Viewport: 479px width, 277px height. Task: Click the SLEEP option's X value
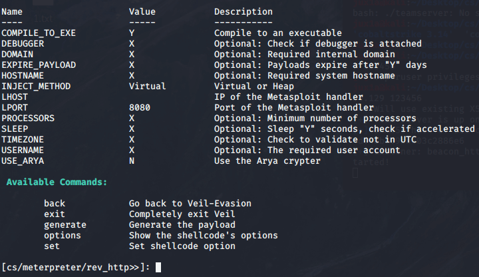[132, 129]
